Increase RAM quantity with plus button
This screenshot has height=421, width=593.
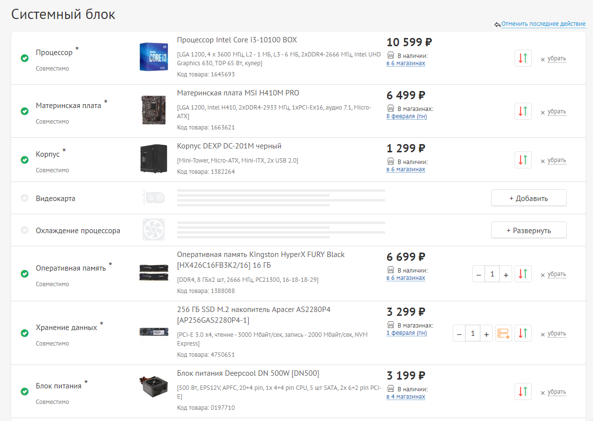pos(506,275)
